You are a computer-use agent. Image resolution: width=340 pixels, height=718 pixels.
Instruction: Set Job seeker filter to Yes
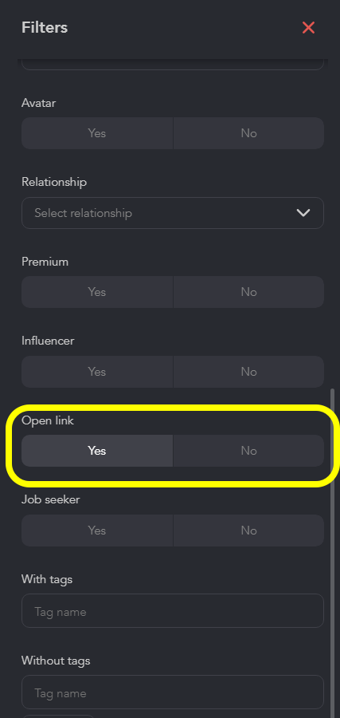pos(97,531)
